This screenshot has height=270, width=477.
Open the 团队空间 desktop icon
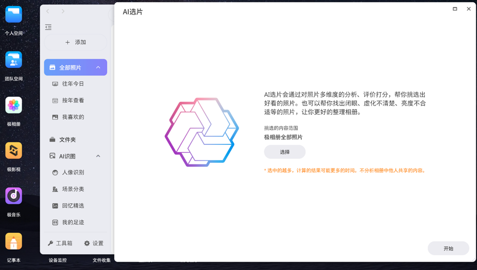[14, 60]
